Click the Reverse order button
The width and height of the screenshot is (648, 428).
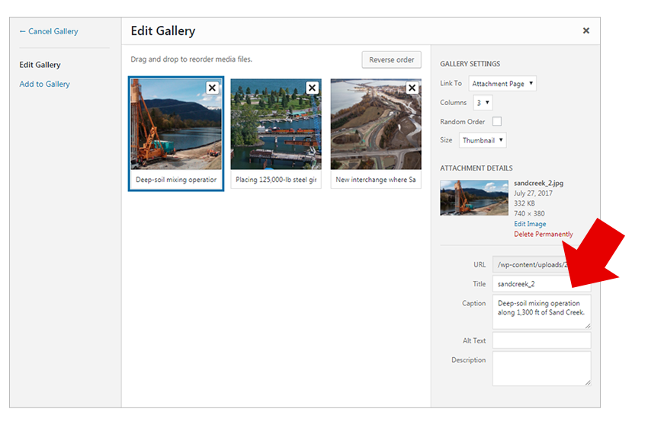[x=391, y=60]
